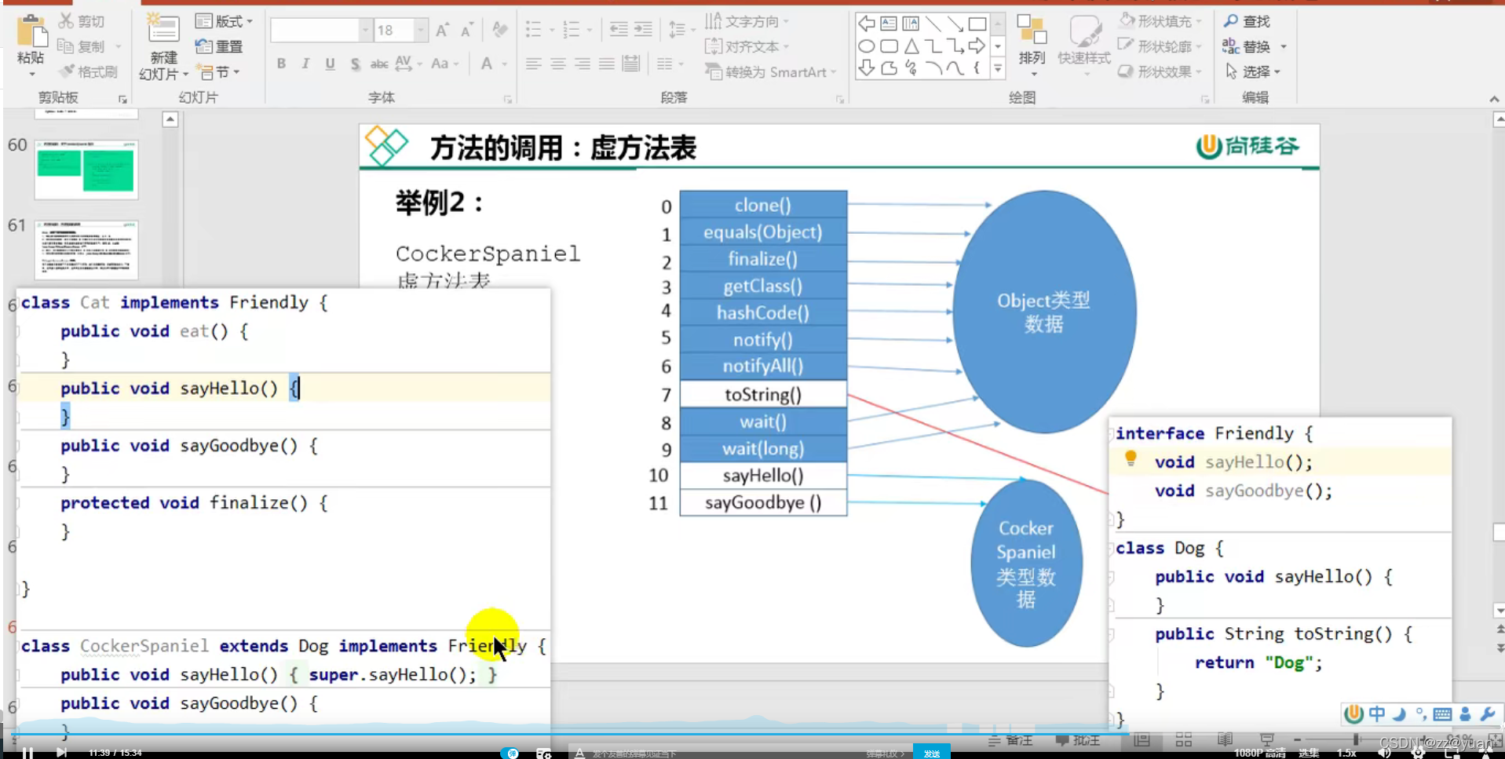Click the Paste clipboard icon
Screen dimensions: 1505x759
[x=31, y=31]
